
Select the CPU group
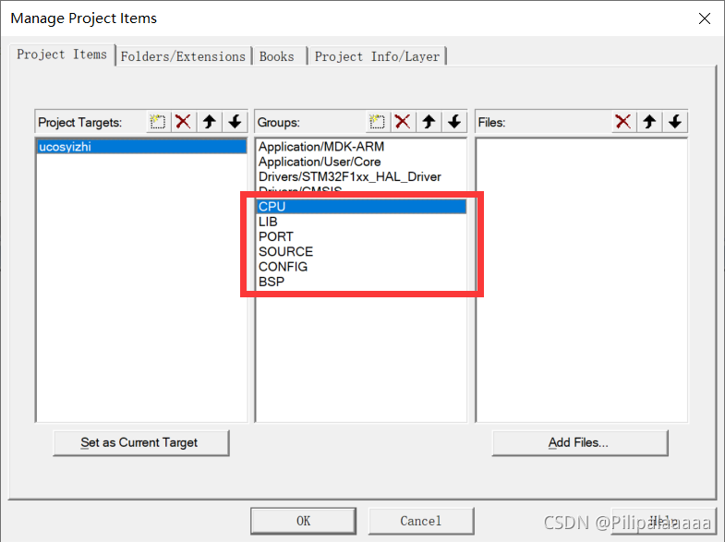361,207
